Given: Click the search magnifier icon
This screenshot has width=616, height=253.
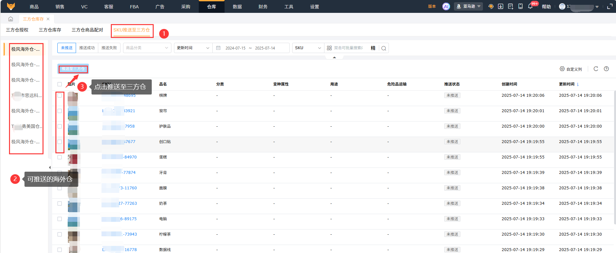Looking at the screenshot, I should pyautogui.click(x=384, y=48).
